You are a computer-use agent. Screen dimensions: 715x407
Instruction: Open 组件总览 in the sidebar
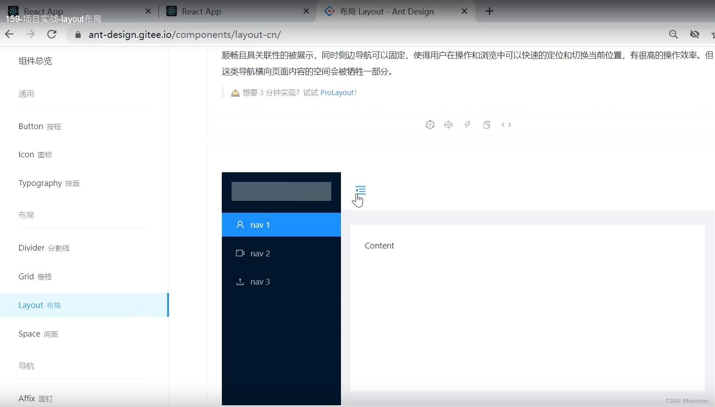pyautogui.click(x=35, y=61)
